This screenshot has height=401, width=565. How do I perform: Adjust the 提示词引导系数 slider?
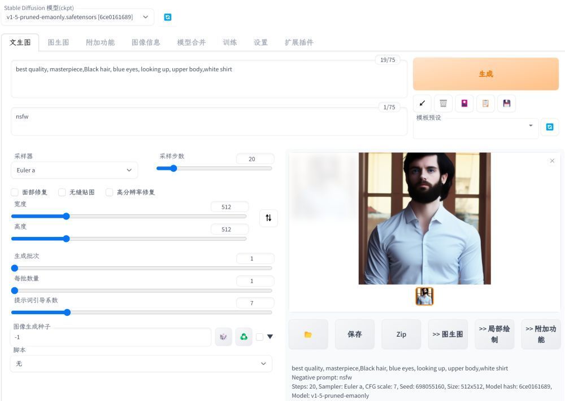(x=142, y=312)
